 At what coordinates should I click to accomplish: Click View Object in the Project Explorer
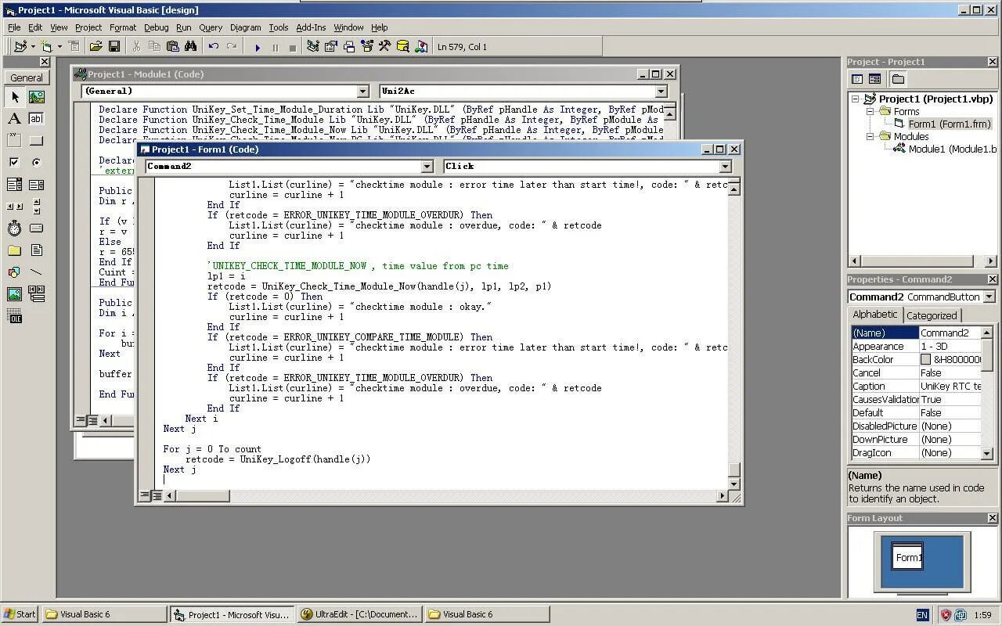(874, 79)
